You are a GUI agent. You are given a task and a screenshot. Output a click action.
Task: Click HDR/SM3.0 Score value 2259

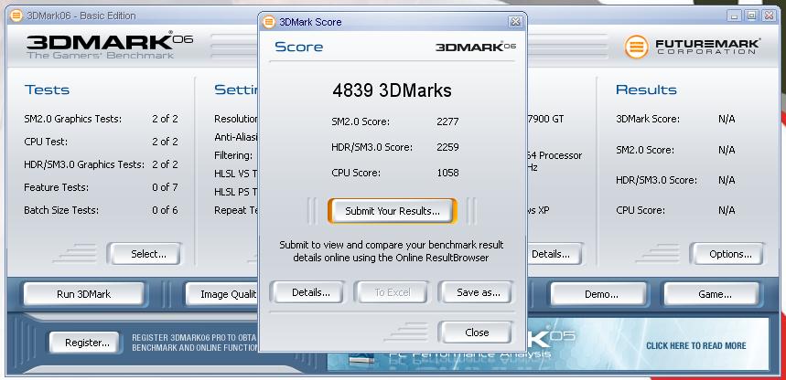(x=447, y=147)
